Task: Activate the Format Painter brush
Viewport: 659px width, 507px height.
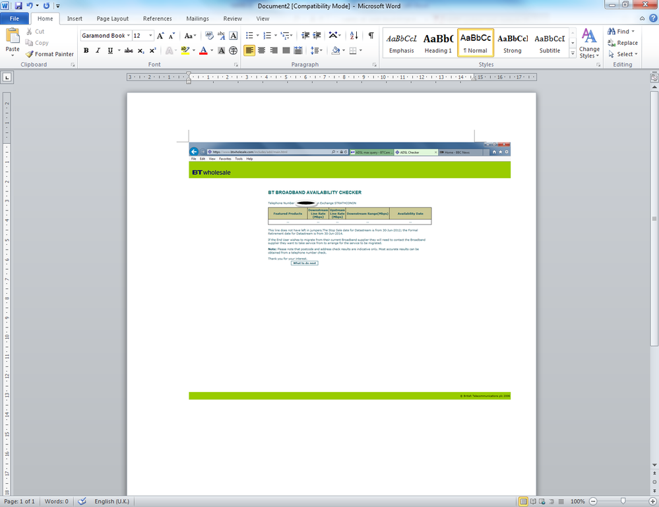Action: pos(49,54)
